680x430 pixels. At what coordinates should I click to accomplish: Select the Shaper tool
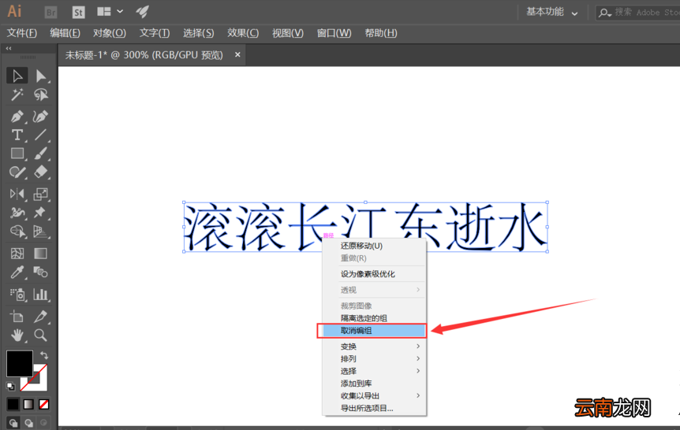coord(17,172)
